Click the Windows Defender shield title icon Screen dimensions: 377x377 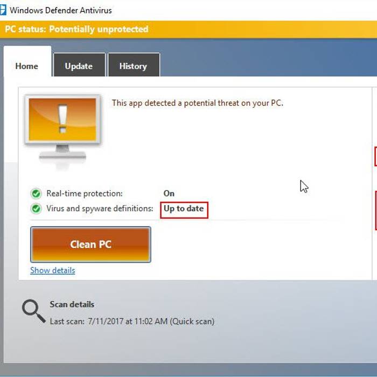(3, 10)
